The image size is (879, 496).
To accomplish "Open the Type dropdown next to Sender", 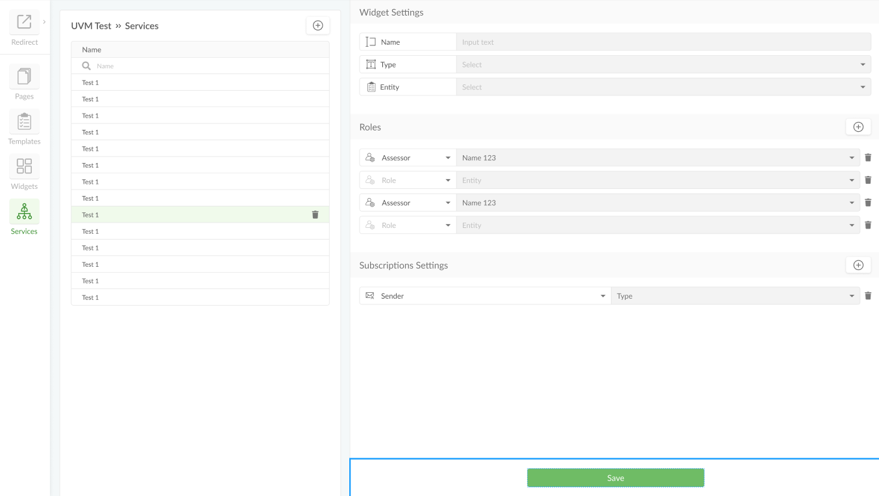I will 736,296.
